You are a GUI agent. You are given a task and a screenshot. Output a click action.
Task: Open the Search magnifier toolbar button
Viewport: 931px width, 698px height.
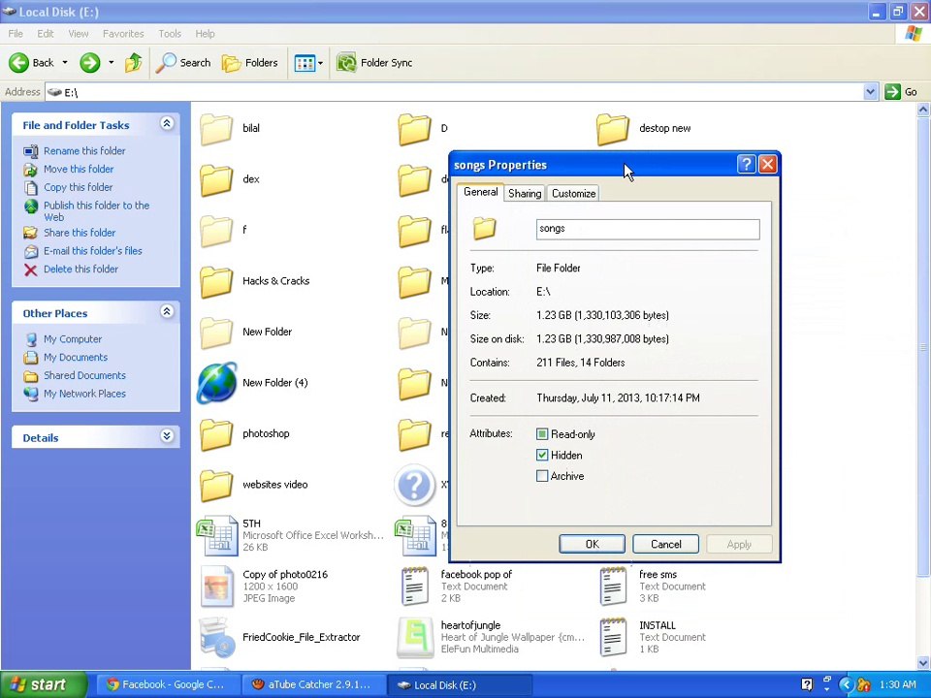pos(183,62)
